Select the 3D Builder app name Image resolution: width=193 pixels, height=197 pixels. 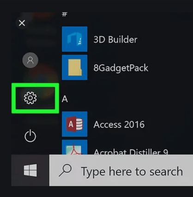coord(115,40)
